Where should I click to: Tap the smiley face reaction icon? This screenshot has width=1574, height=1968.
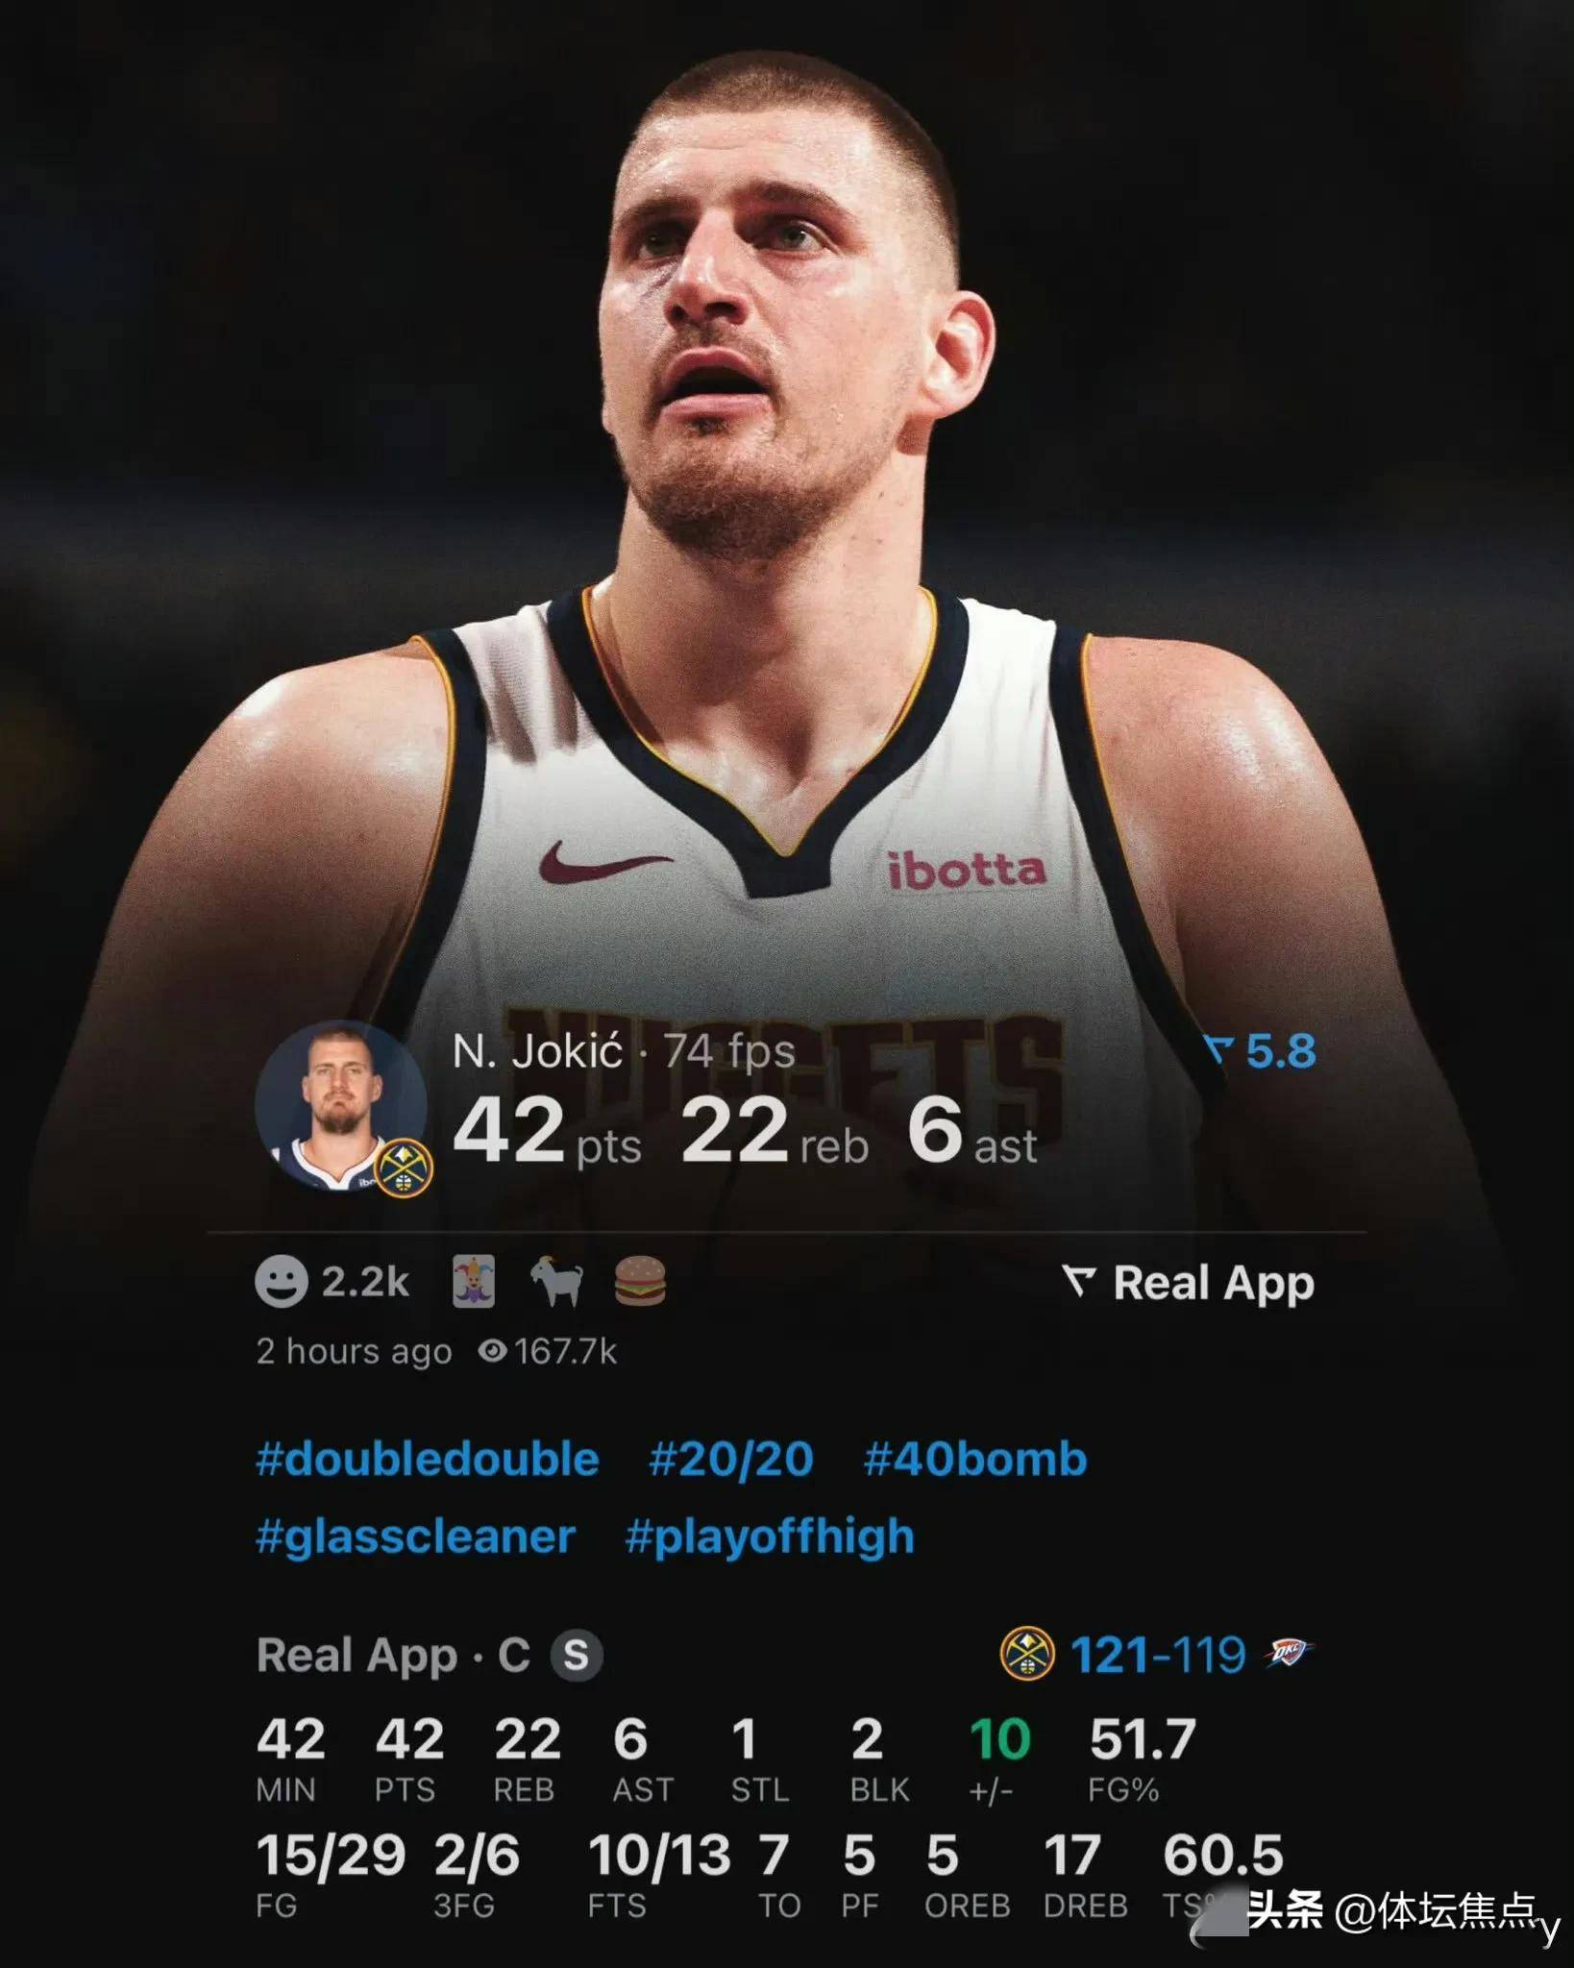[282, 1282]
